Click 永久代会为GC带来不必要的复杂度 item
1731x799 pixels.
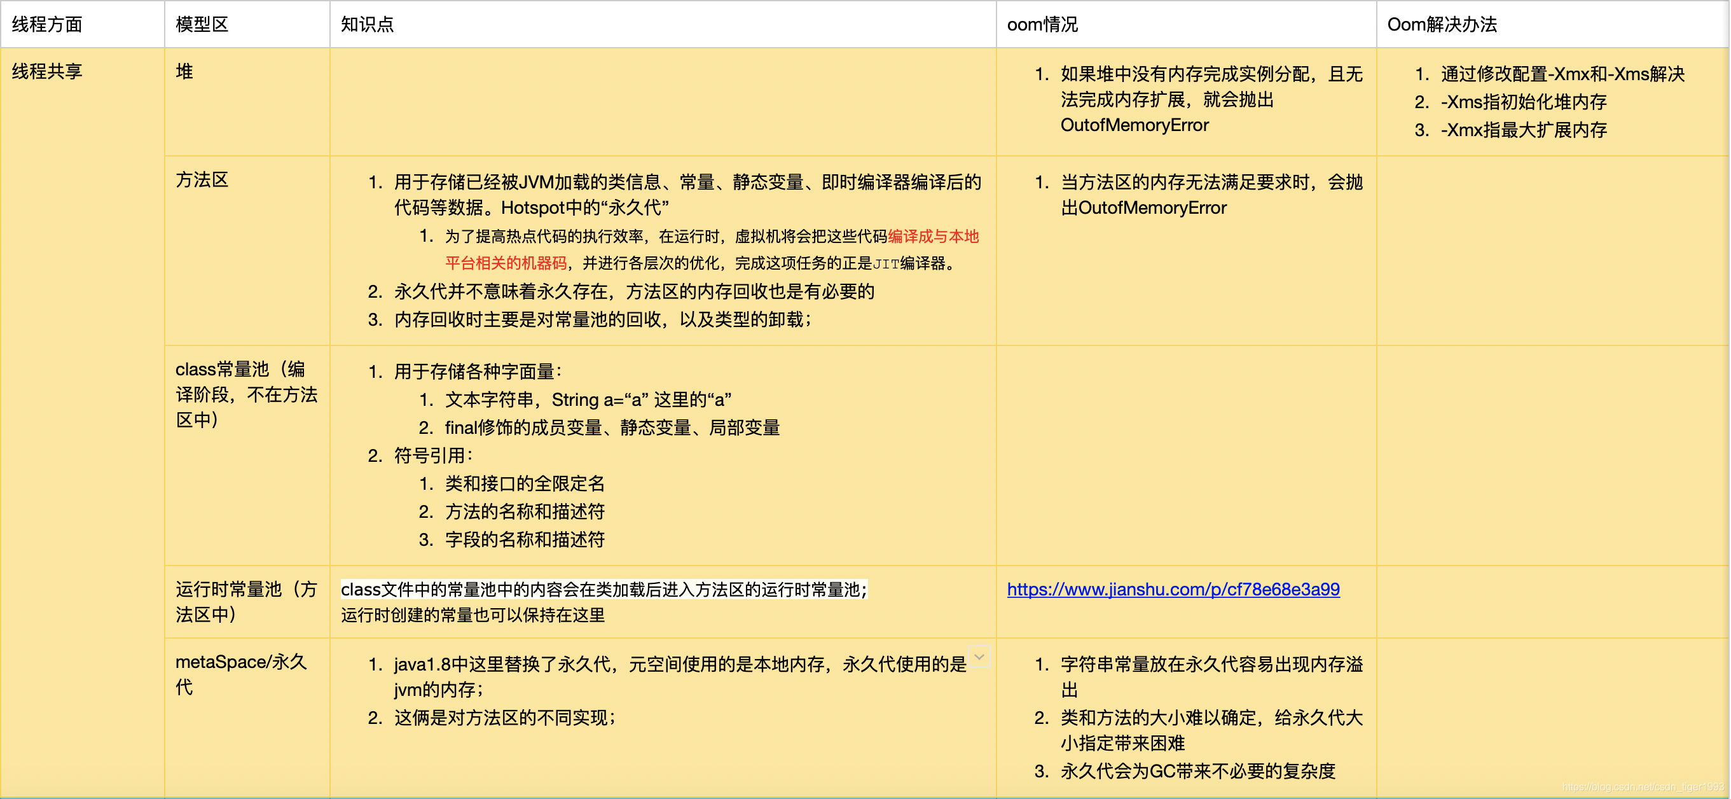(1197, 771)
